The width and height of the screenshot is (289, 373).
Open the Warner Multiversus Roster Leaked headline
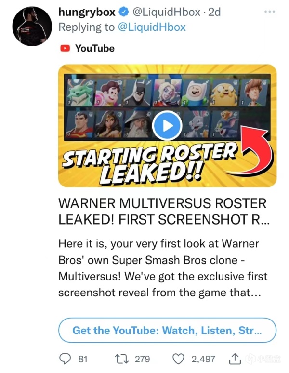pyautogui.click(x=162, y=211)
